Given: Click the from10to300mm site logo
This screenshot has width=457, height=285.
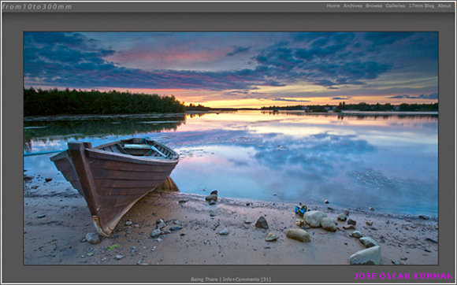Looking at the screenshot, I should [x=37, y=7].
